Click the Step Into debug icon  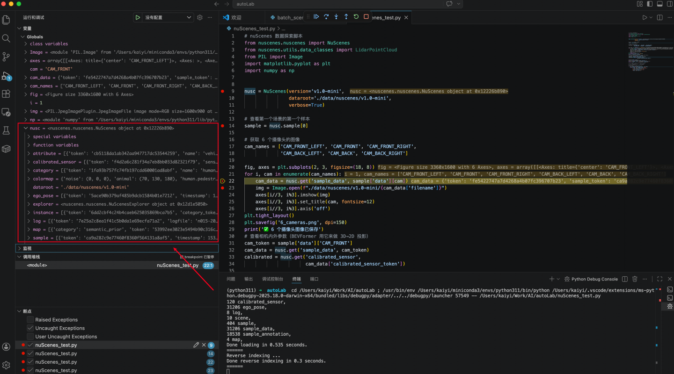[336, 17]
